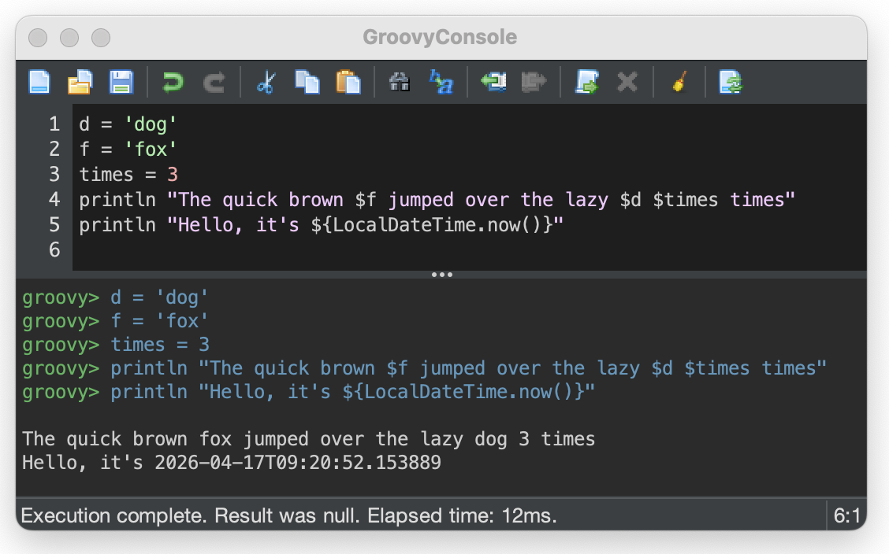Screen dimensions: 889x554
Task: Cut selected code with the scissors icon
Action: click(266, 82)
